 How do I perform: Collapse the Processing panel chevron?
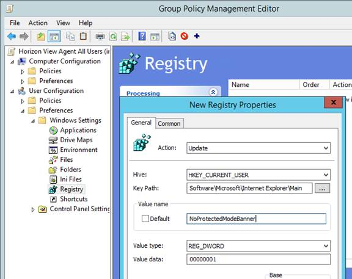[213, 92]
